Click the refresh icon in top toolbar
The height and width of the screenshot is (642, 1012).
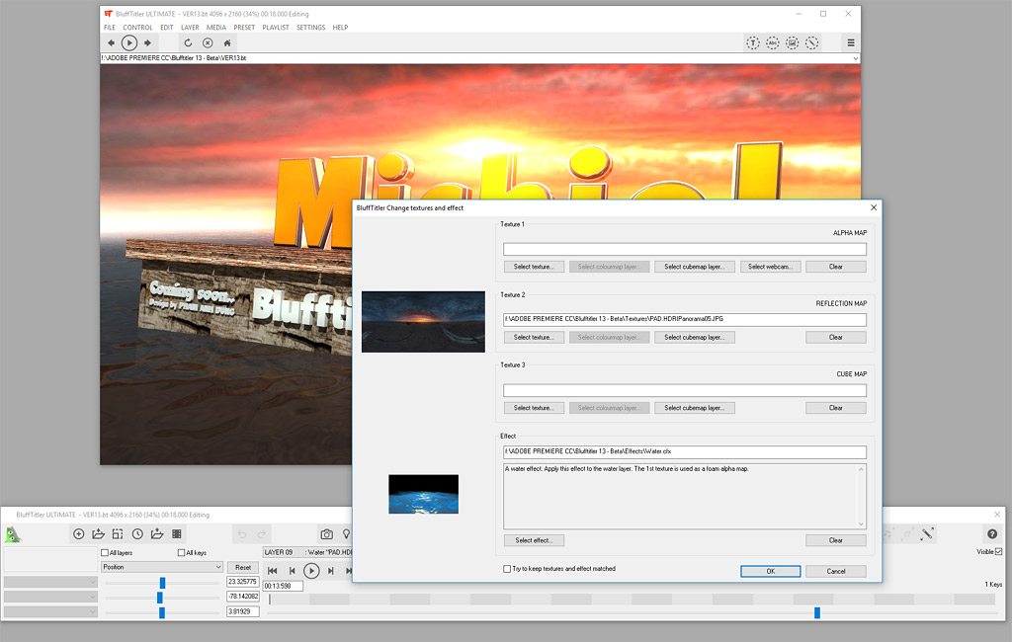[x=188, y=42]
